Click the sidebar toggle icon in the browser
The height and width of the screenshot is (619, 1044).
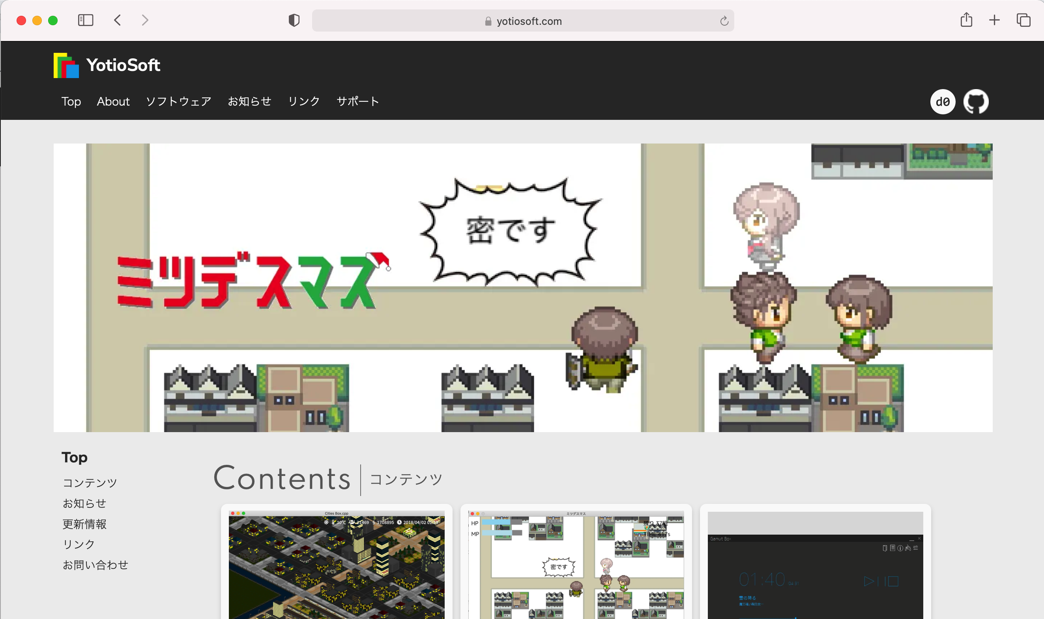click(x=86, y=21)
